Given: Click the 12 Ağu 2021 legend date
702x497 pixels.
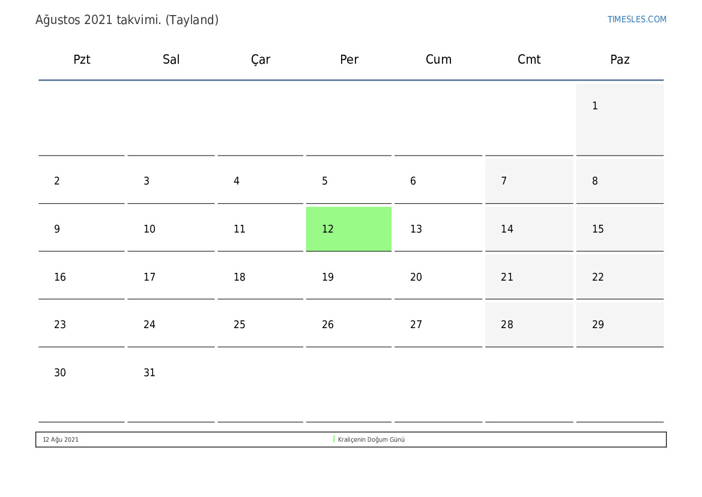Looking at the screenshot, I should click(61, 439).
